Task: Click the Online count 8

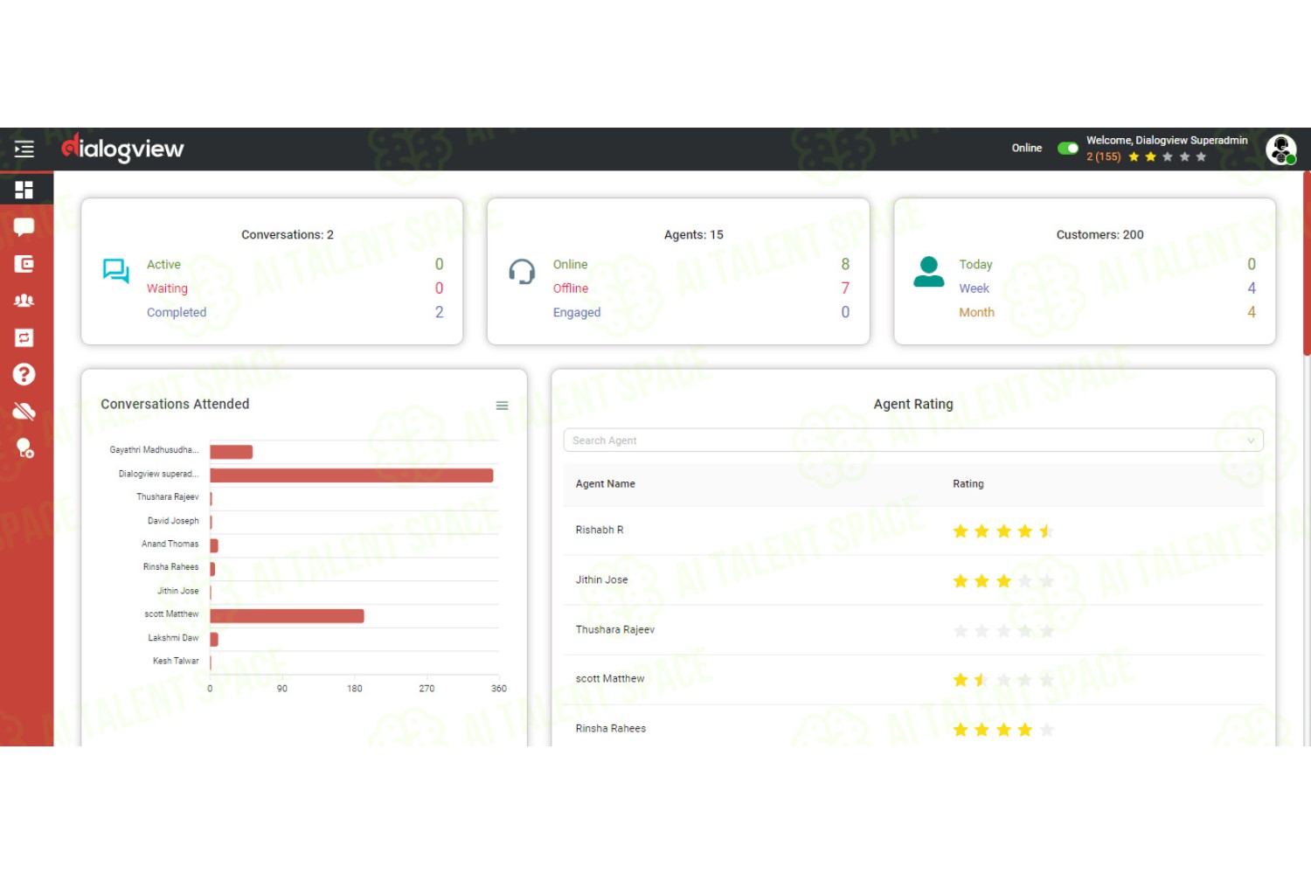Action: (845, 265)
